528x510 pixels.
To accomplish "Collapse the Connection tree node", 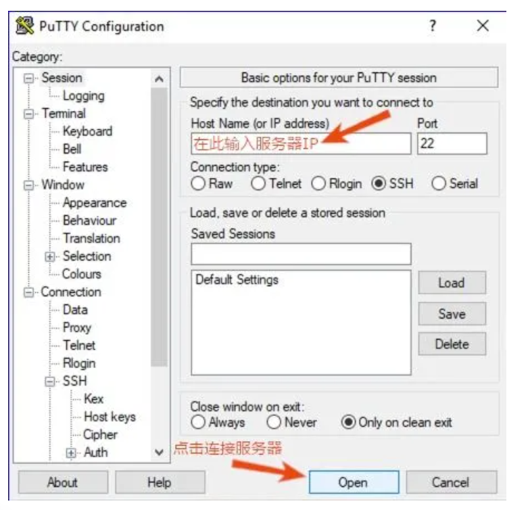I will click(28, 292).
